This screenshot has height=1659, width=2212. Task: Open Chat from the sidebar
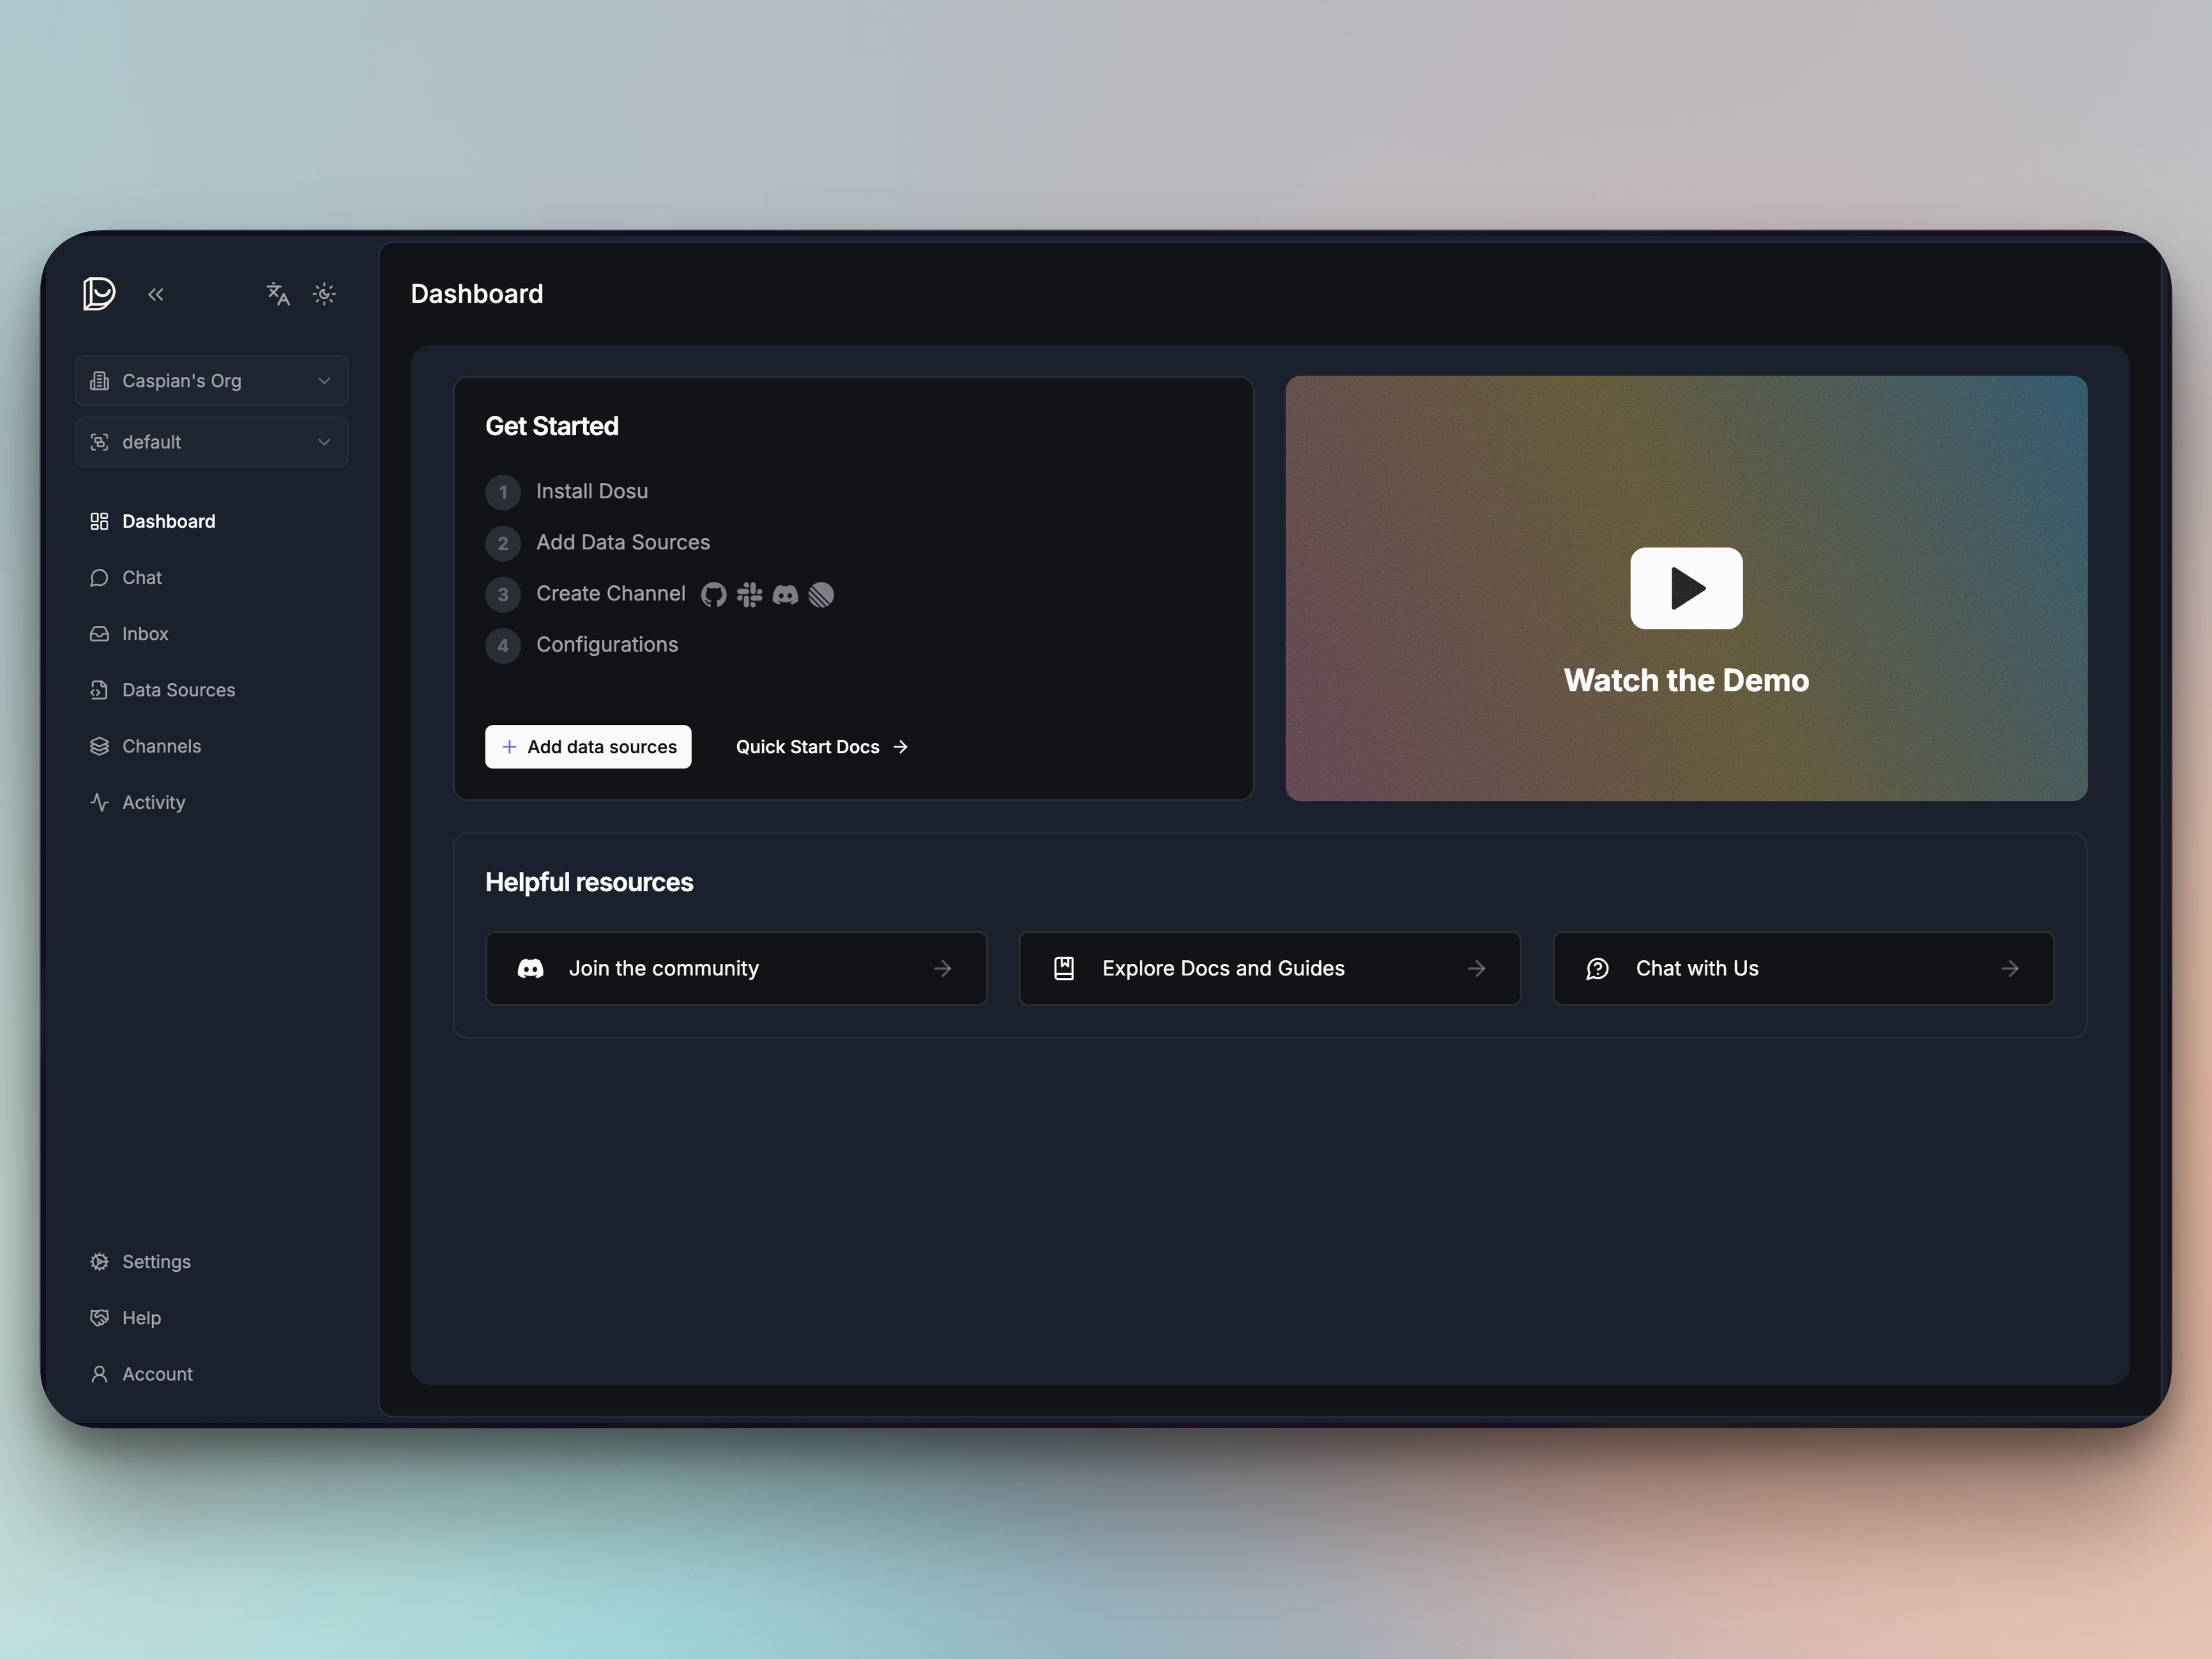pyautogui.click(x=141, y=578)
